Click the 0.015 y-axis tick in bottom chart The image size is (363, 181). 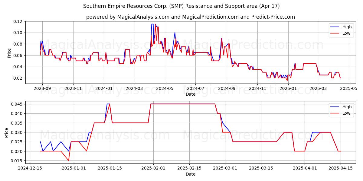coord(17,161)
